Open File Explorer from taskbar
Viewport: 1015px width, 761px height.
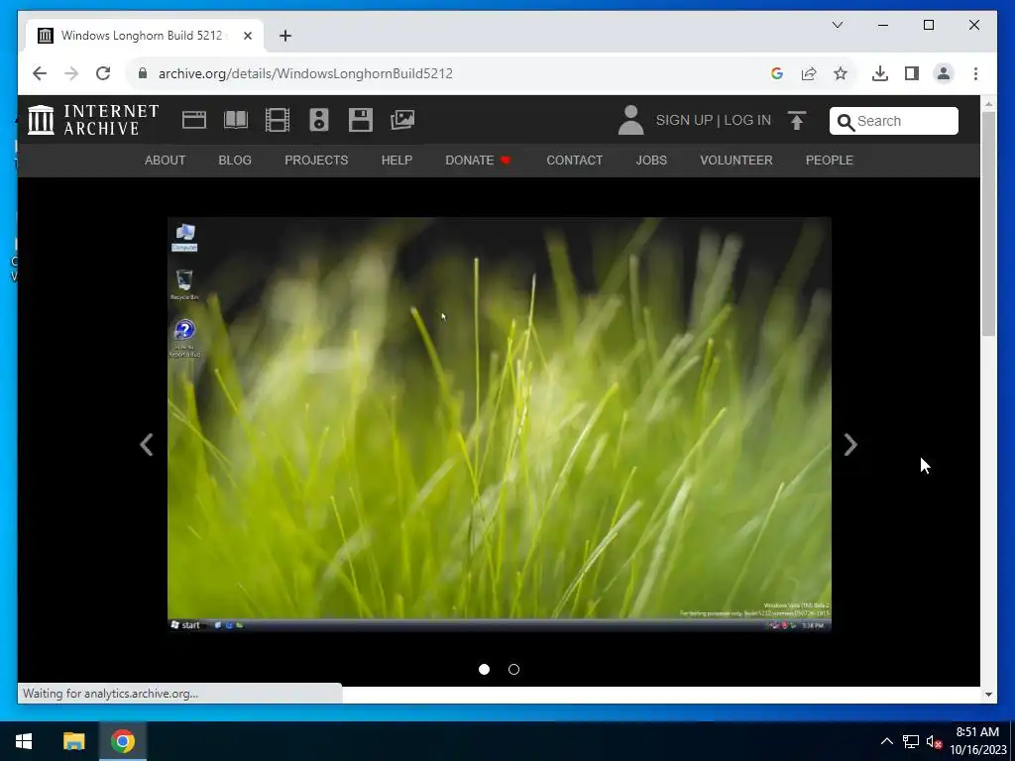pos(73,741)
